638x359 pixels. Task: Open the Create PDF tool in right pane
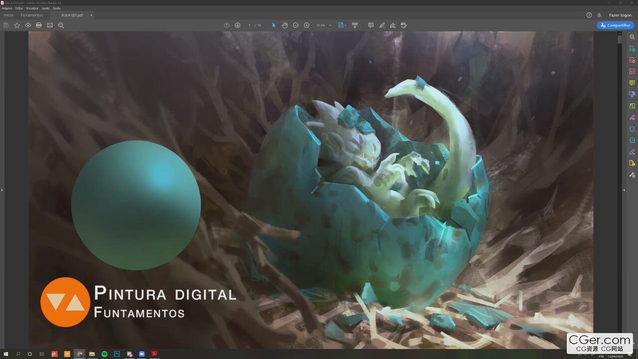coord(632,60)
